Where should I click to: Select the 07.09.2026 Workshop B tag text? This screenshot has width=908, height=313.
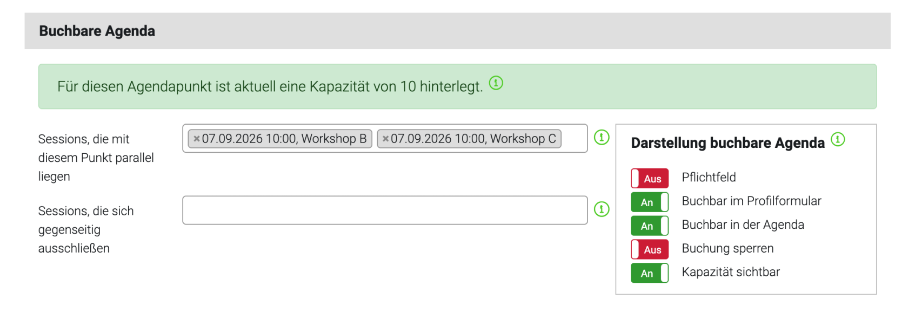pos(284,139)
